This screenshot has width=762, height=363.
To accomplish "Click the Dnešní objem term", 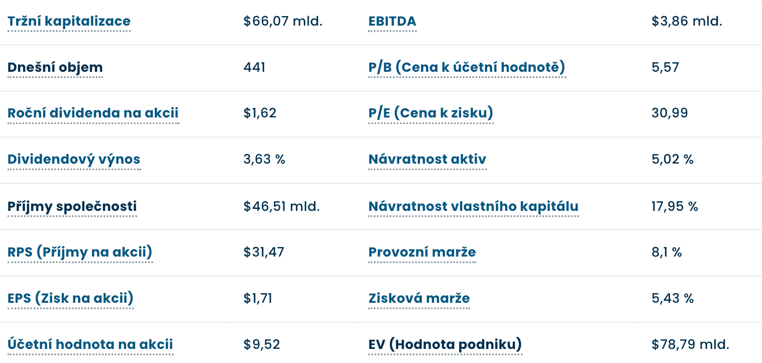I will point(55,67).
